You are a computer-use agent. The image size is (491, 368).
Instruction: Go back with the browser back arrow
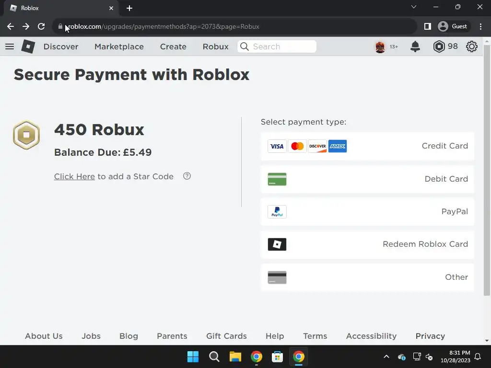pyautogui.click(x=11, y=26)
